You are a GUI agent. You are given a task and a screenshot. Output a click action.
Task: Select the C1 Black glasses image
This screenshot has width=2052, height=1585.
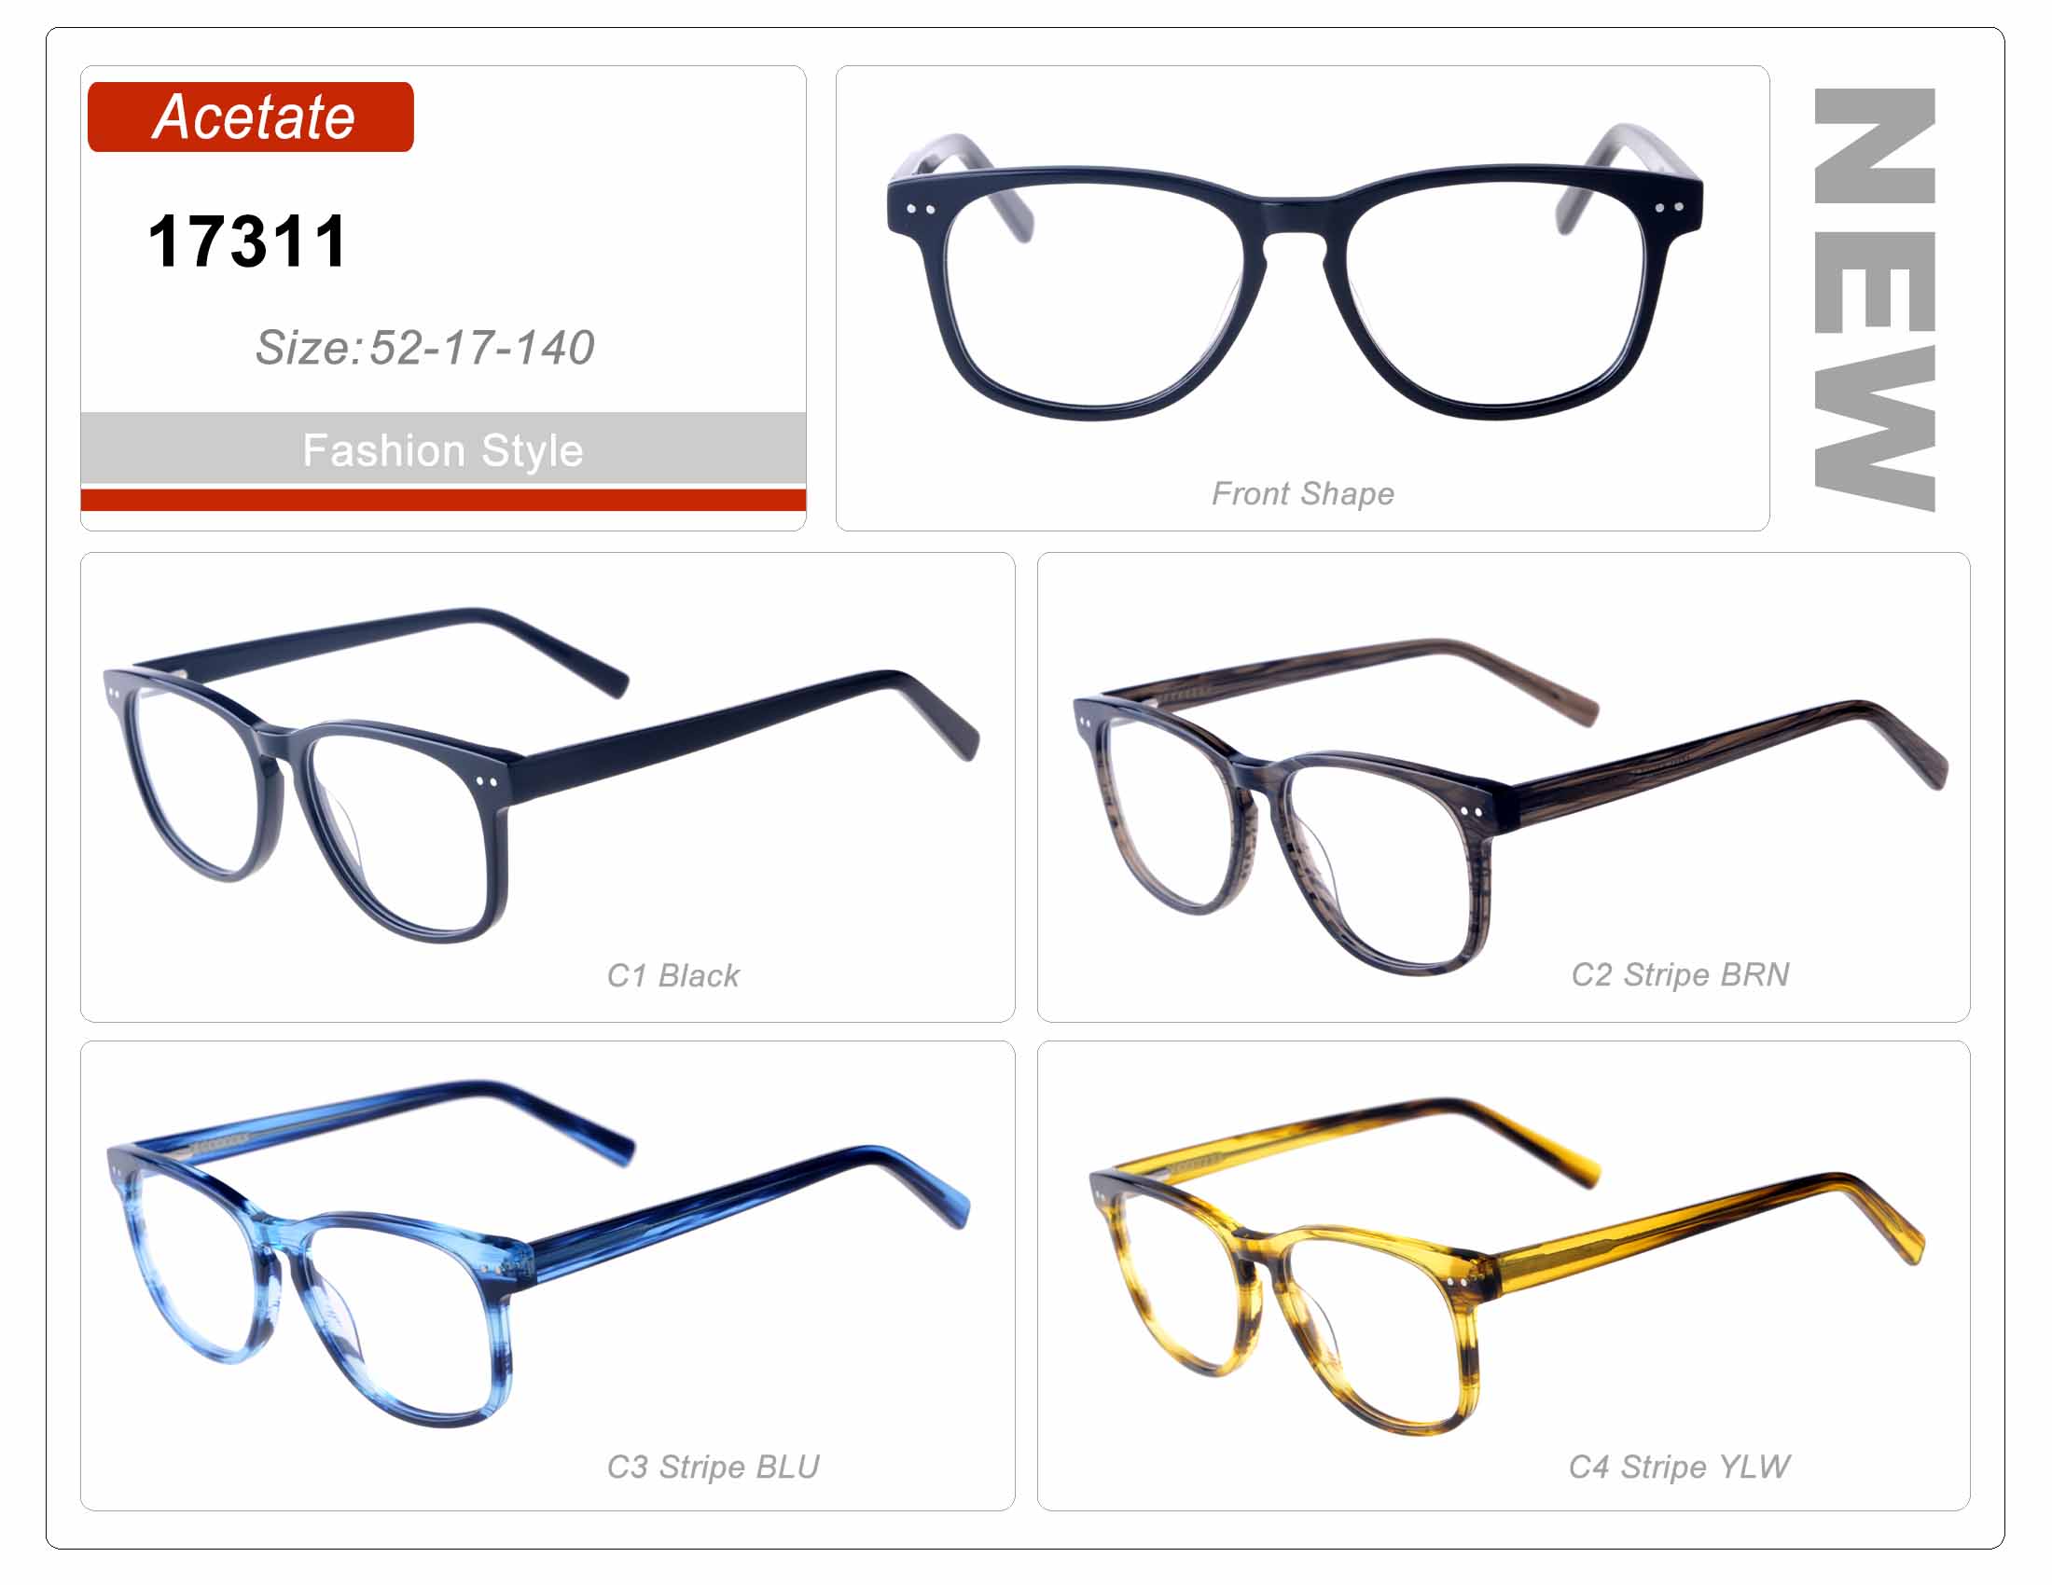coord(541,775)
